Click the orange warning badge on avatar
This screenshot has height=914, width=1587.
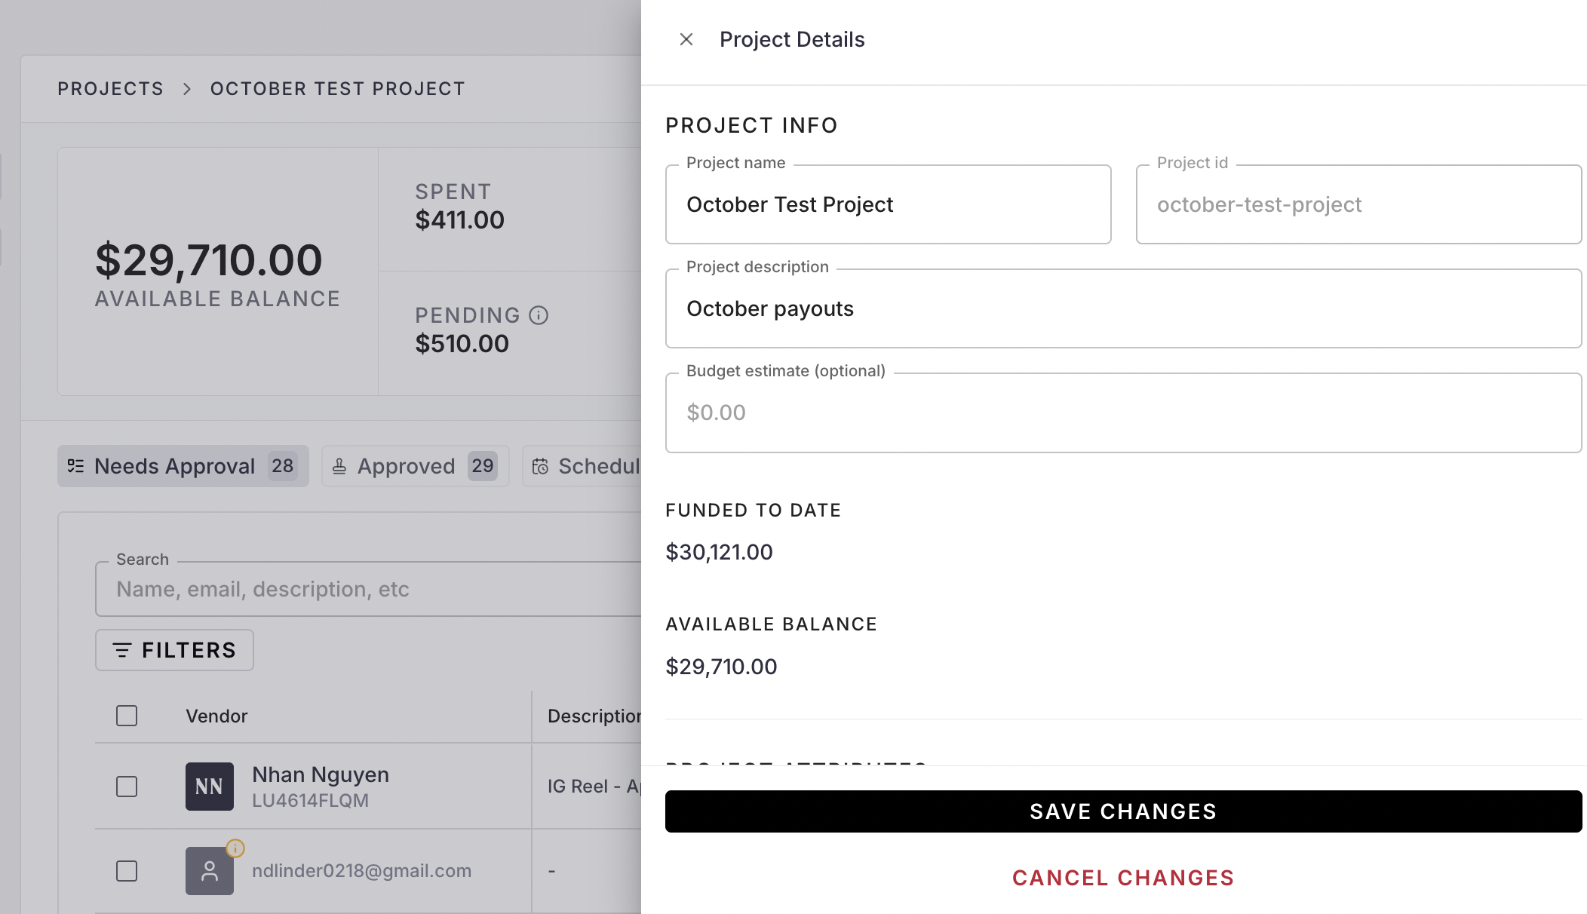235,848
